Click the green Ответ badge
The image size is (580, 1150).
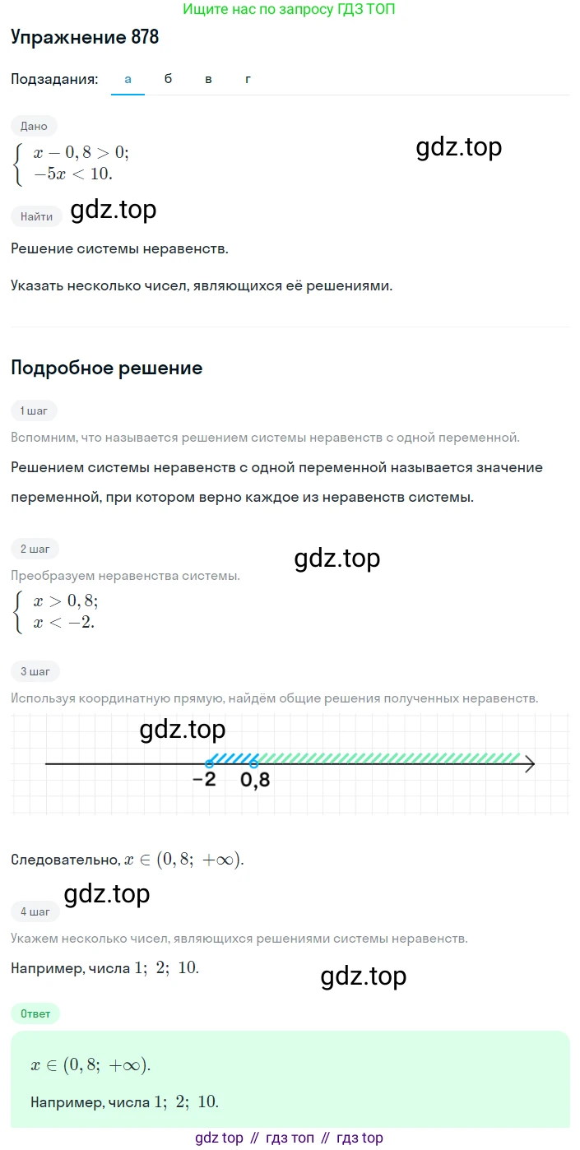point(36,1013)
